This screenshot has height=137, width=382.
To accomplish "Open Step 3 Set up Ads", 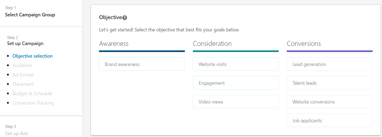I will tap(17, 134).
